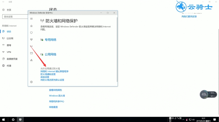The height and width of the screenshot is (122, 219).
Task: Select 以太网 in Settings sidebar
Action: tap(10, 38)
